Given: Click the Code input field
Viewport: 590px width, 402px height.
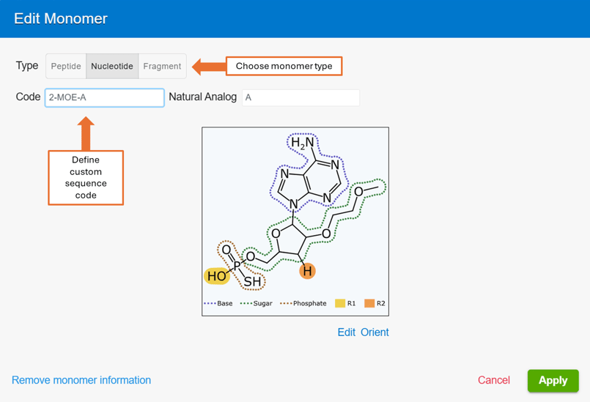Looking at the screenshot, I should point(105,97).
